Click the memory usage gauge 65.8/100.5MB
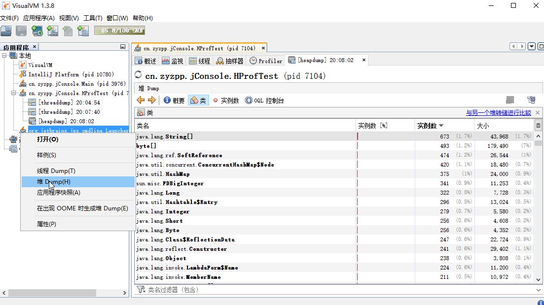This screenshot has width=544, height=305. 119,31
